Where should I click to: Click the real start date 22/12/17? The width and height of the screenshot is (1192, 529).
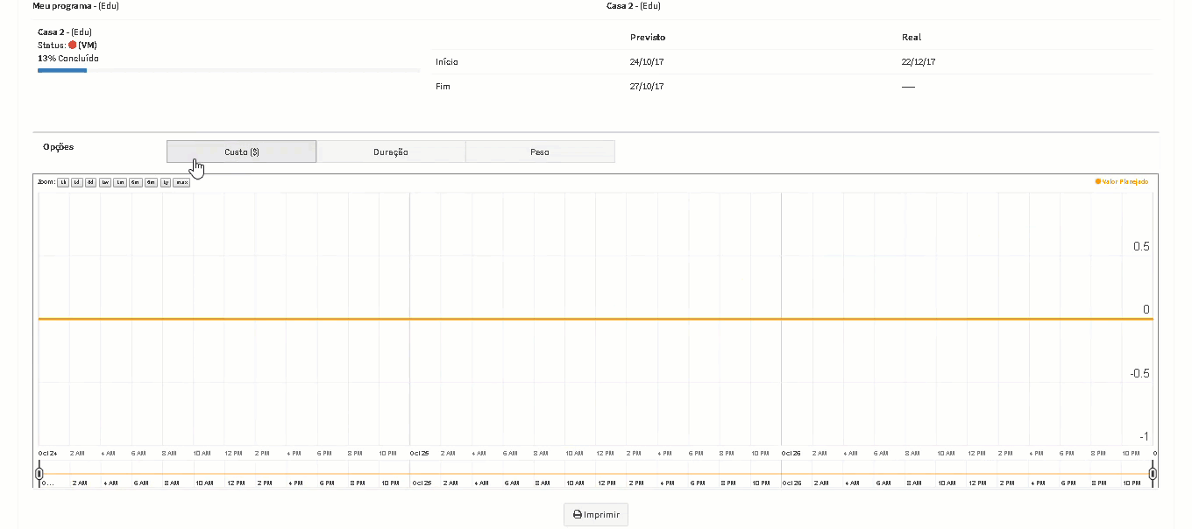click(x=919, y=62)
